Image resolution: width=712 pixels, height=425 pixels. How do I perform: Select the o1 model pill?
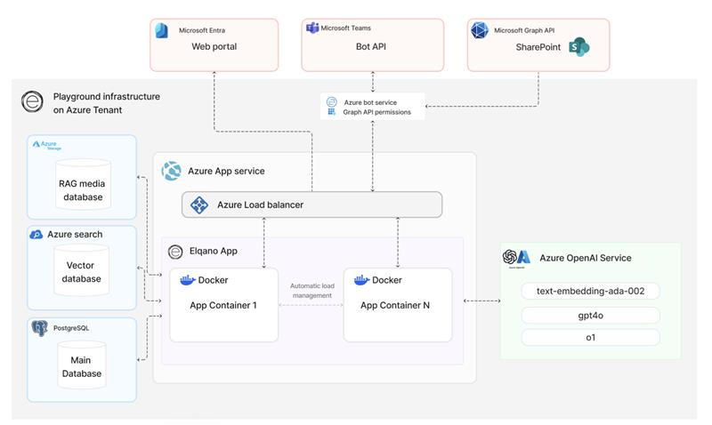pos(590,338)
